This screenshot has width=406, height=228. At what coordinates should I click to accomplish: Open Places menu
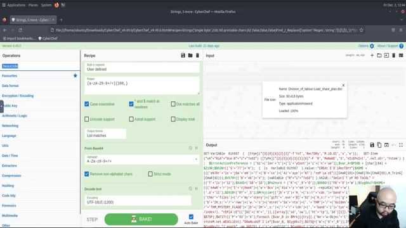point(33,5)
